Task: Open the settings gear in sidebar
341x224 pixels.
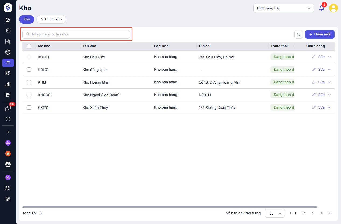Action: click(8, 199)
